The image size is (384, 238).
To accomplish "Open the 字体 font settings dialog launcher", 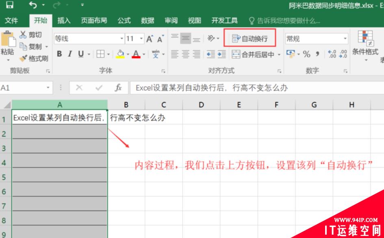I will (163, 71).
